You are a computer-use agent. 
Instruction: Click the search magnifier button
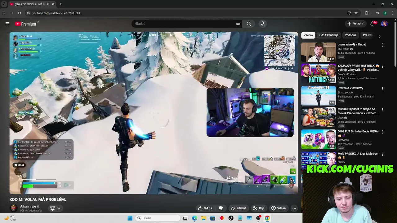tap(249, 24)
